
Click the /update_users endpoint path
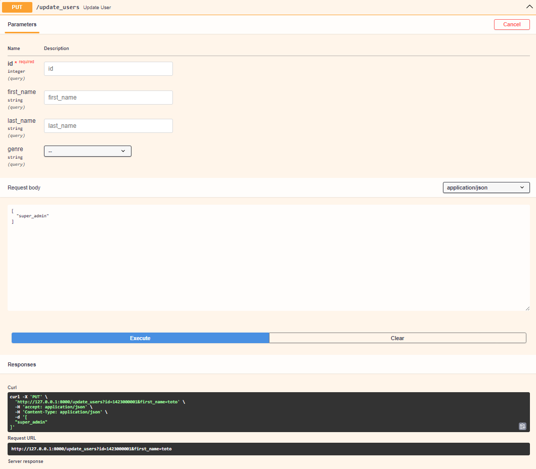coord(58,7)
